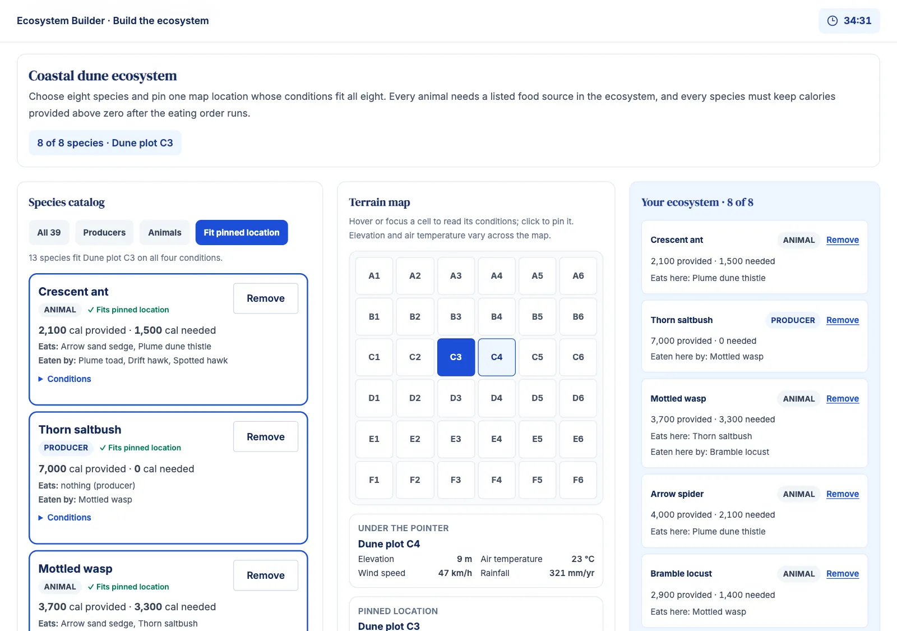
Task: Click Remove link for Mottled wasp in ecosystem
Action: click(843, 399)
